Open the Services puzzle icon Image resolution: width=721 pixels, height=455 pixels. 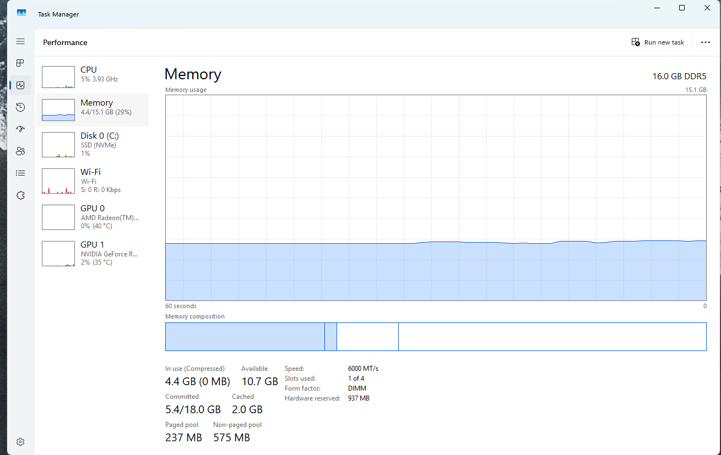tap(20, 195)
